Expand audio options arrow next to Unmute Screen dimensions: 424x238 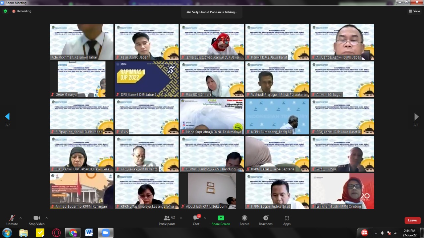[x=21, y=218]
